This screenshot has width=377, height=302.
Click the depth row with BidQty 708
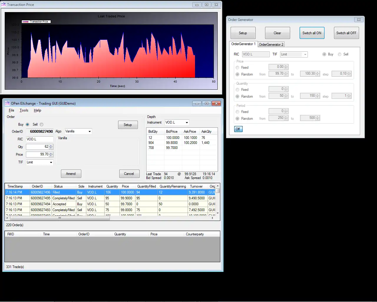point(182,148)
